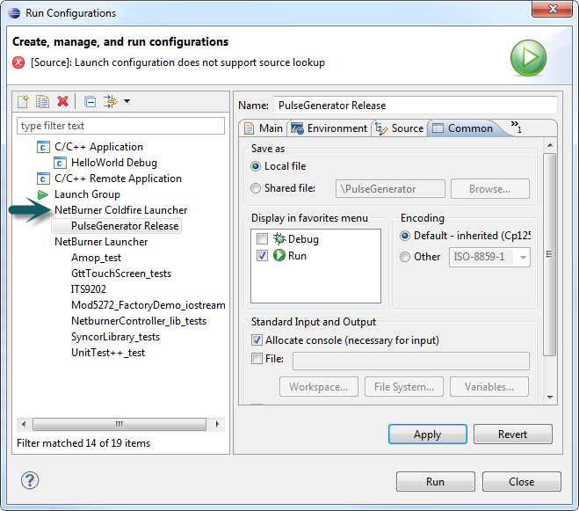Click the Apply button

pyautogui.click(x=427, y=434)
